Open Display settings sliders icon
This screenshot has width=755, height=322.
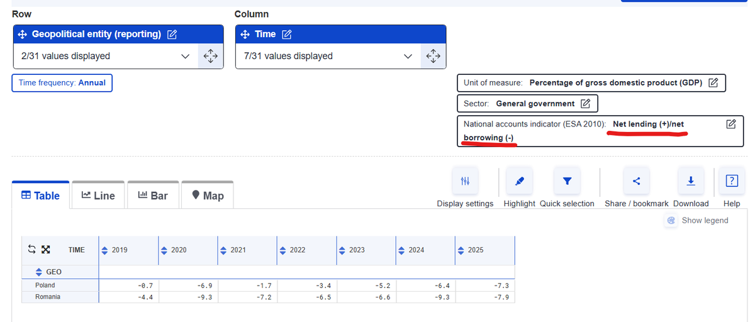coord(466,181)
